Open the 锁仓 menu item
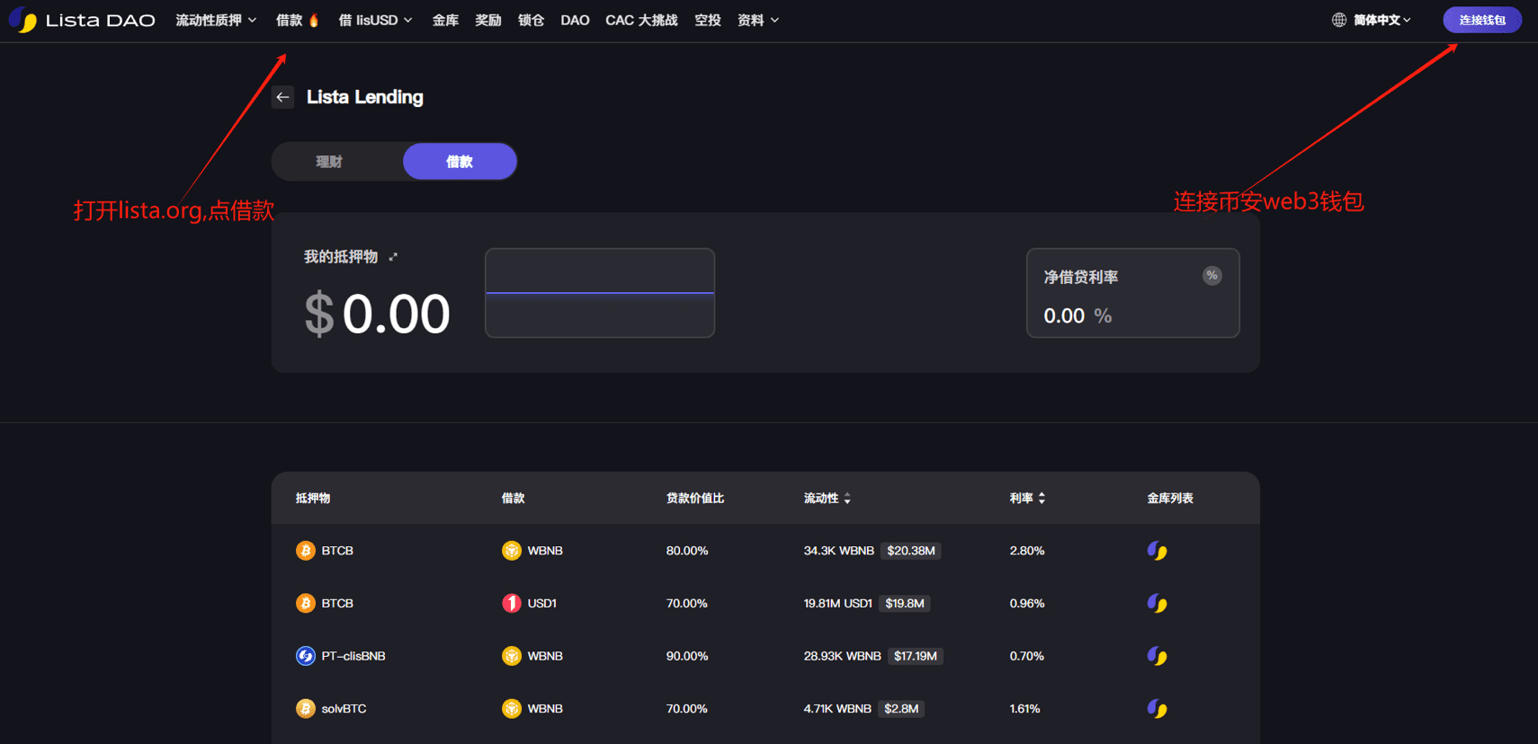1538x744 pixels. (x=531, y=20)
